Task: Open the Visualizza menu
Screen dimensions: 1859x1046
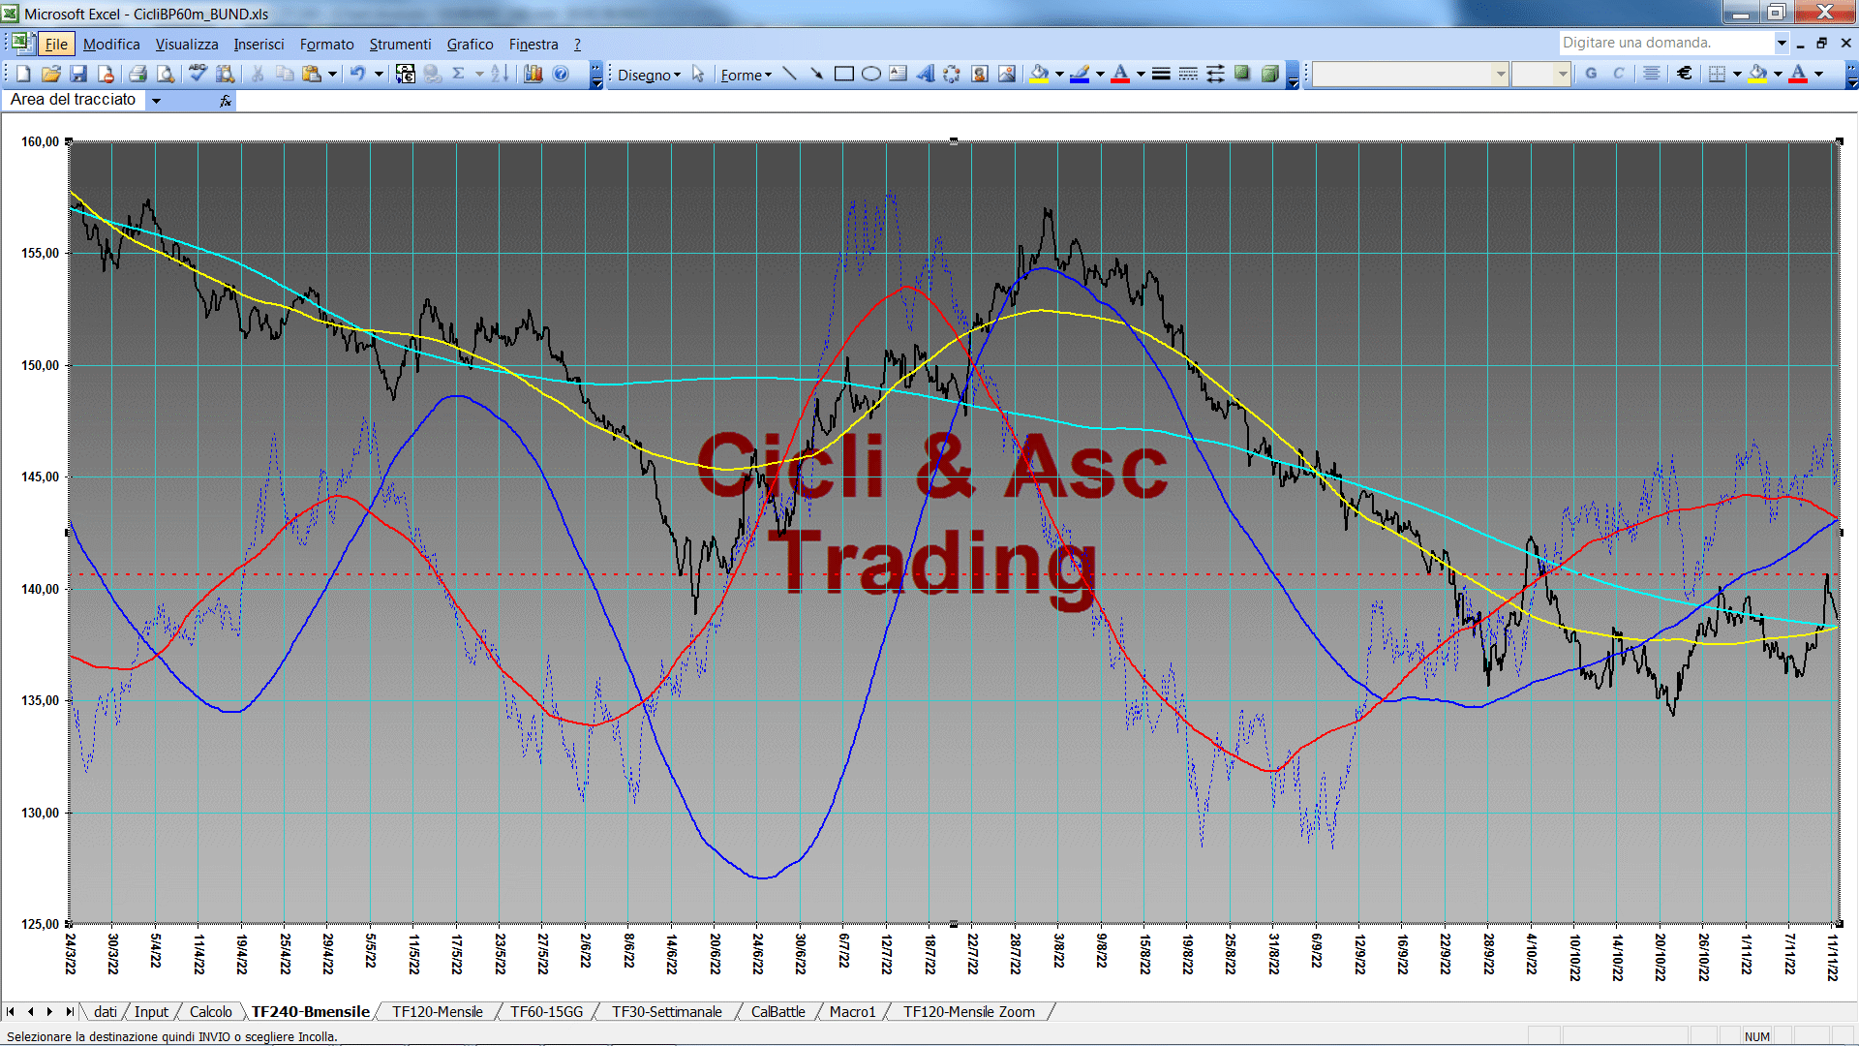Action: point(187,45)
